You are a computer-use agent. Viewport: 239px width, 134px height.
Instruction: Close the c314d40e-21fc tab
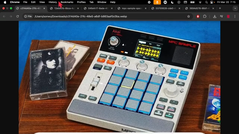coord(44,8)
